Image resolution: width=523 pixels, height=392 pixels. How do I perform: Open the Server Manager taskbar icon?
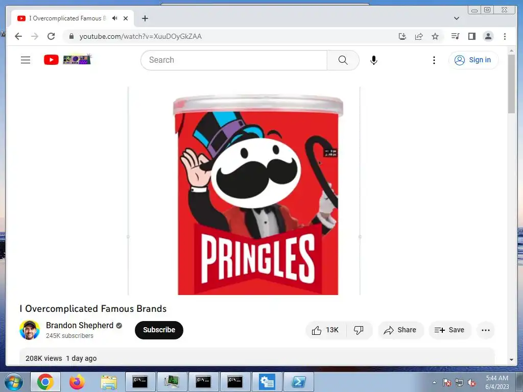(267, 382)
